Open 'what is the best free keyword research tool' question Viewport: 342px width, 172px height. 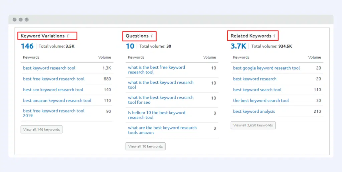pyautogui.click(x=156, y=70)
